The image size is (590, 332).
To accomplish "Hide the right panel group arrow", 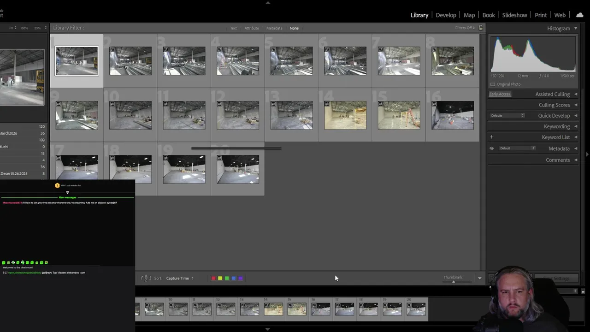I will point(587,154).
